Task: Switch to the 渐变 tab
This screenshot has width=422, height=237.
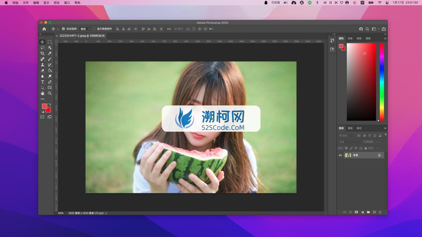Action: click(359, 39)
